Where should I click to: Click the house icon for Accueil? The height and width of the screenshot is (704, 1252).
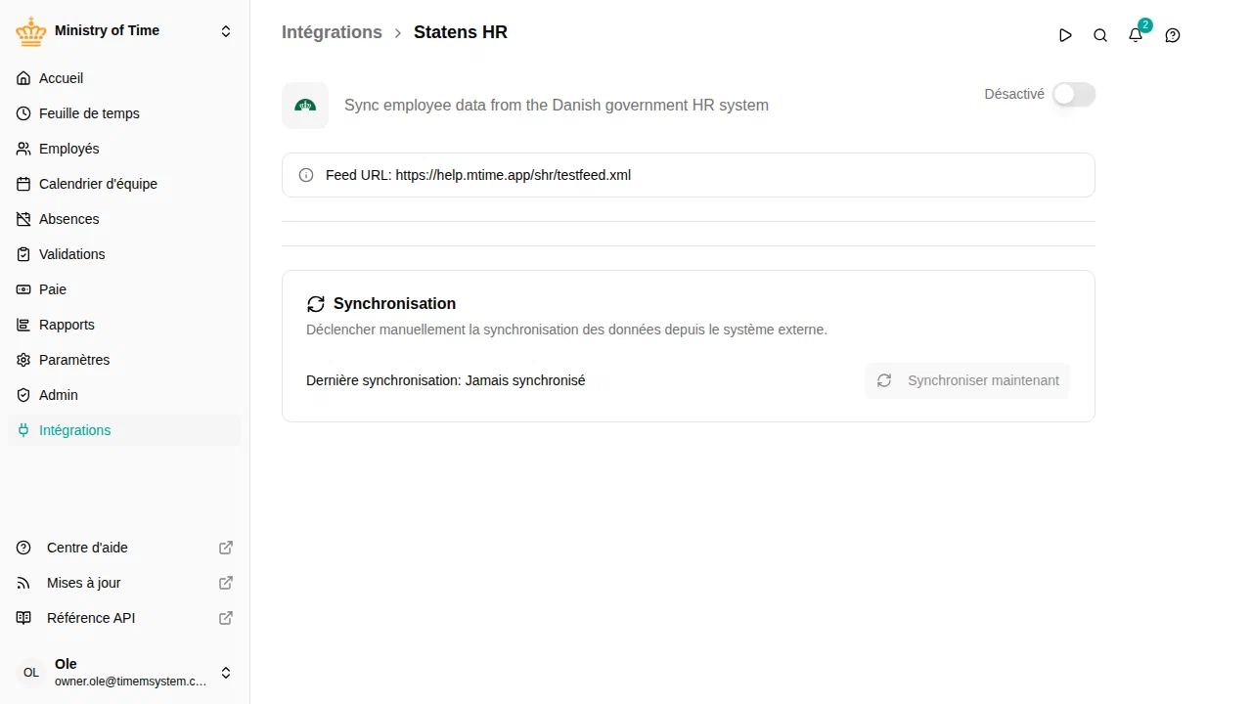(23, 78)
